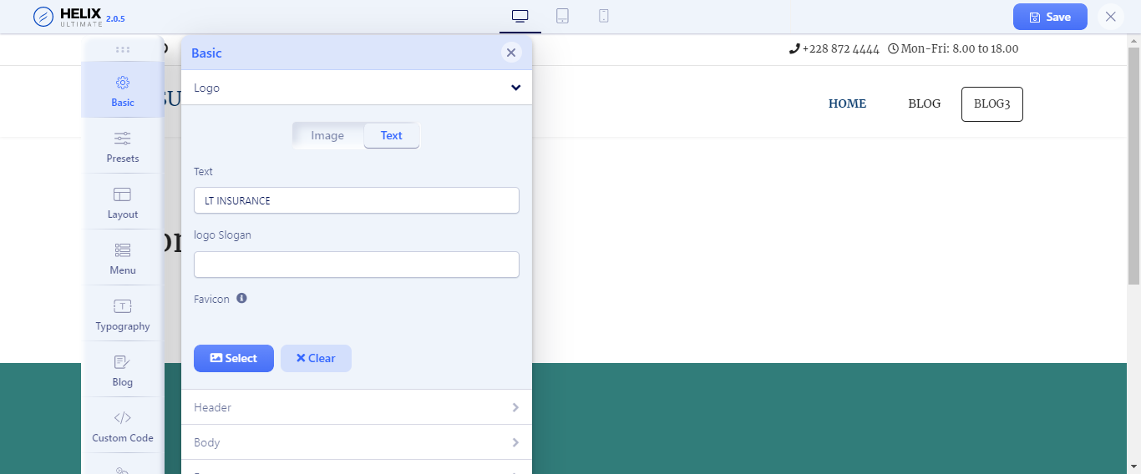The width and height of the screenshot is (1141, 474).
Task: Select the Image logo type toggle
Action: pyautogui.click(x=327, y=136)
